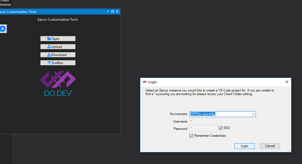Screen dimensions: 302x164
Task: Click the Login dialog title icon
Action: tap(144, 82)
